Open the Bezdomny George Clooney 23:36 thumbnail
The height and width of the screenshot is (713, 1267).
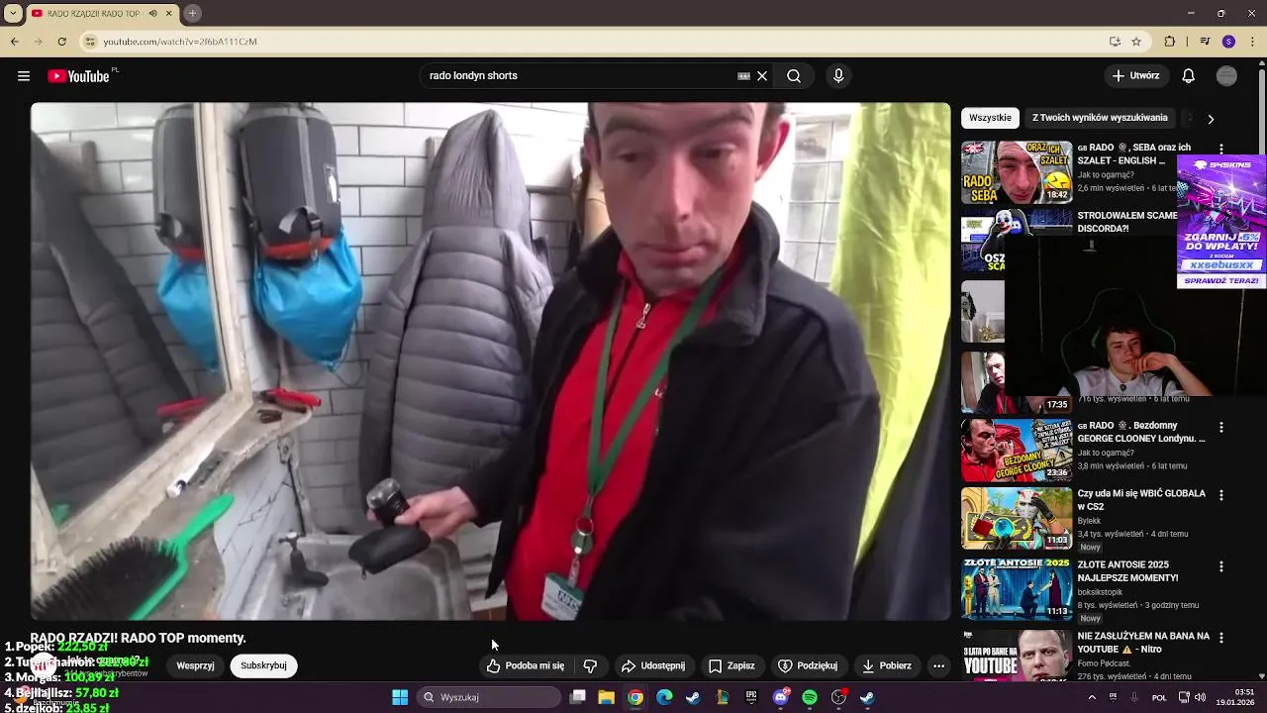[1017, 451]
